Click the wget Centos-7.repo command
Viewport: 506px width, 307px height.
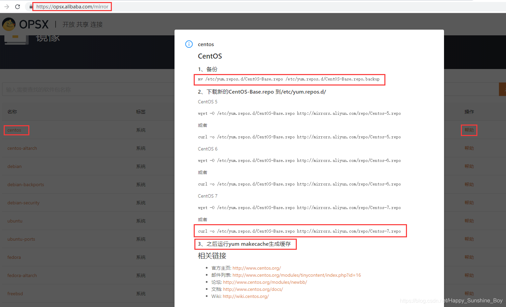click(299, 208)
